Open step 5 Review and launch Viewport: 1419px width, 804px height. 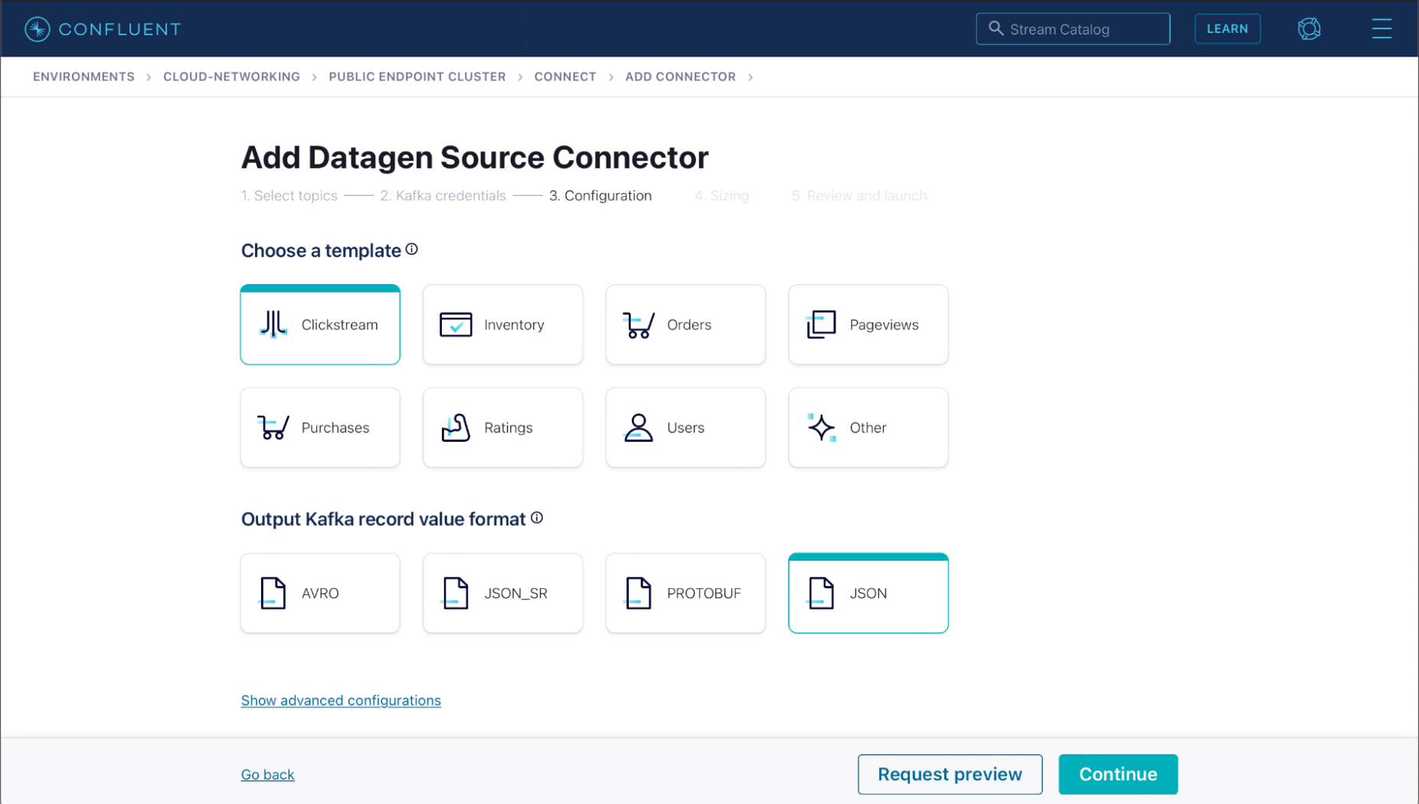[x=859, y=196]
